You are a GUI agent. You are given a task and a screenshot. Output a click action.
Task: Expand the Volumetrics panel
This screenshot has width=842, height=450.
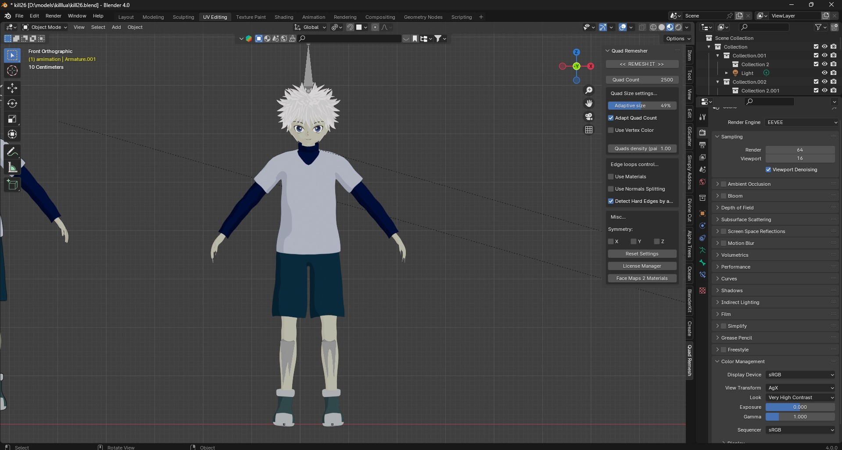(x=717, y=255)
